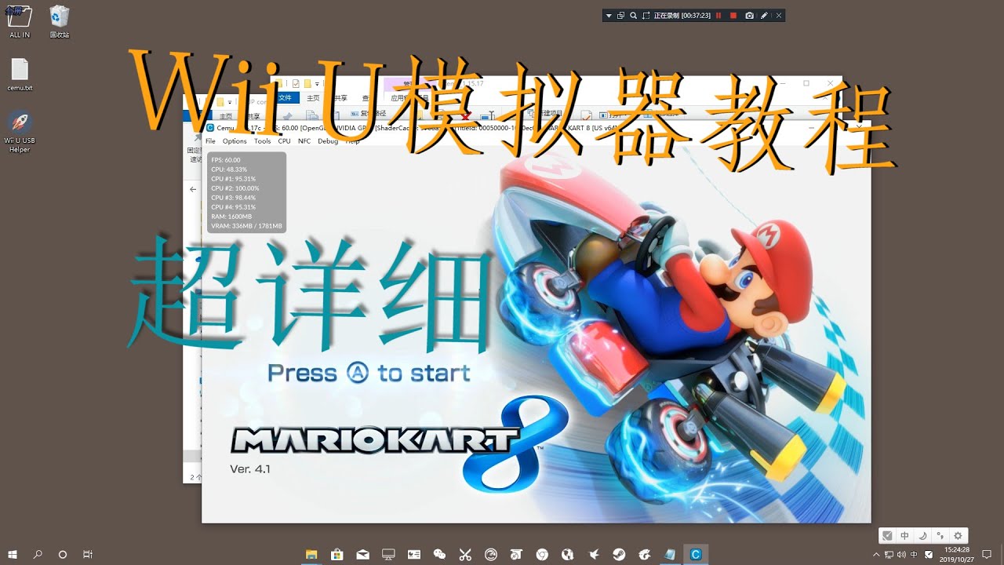
Task: Open the recorder pencil annotation tool
Action: [765, 16]
